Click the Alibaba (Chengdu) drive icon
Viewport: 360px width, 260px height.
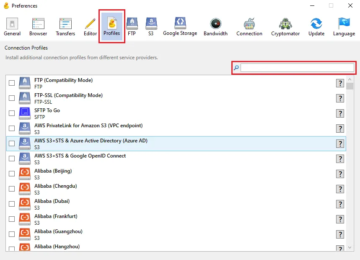point(25,189)
